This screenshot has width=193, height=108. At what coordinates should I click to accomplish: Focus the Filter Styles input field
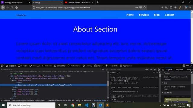pyautogui.click(x=127, y=70)
